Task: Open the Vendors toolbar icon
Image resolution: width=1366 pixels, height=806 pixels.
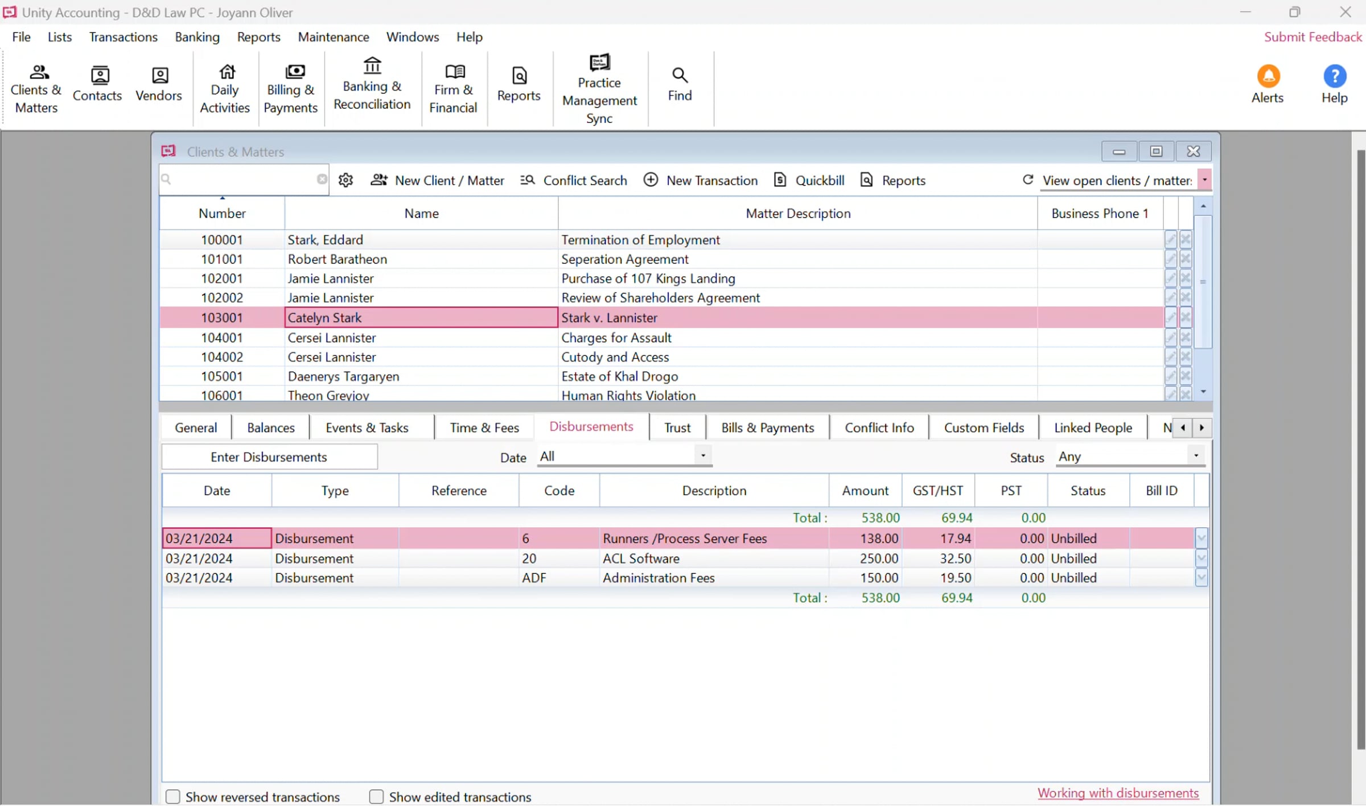Action: 159,85
